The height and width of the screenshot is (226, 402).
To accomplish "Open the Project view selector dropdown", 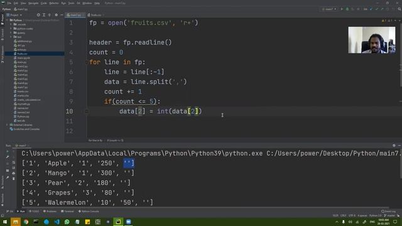I will coord(14,15).
